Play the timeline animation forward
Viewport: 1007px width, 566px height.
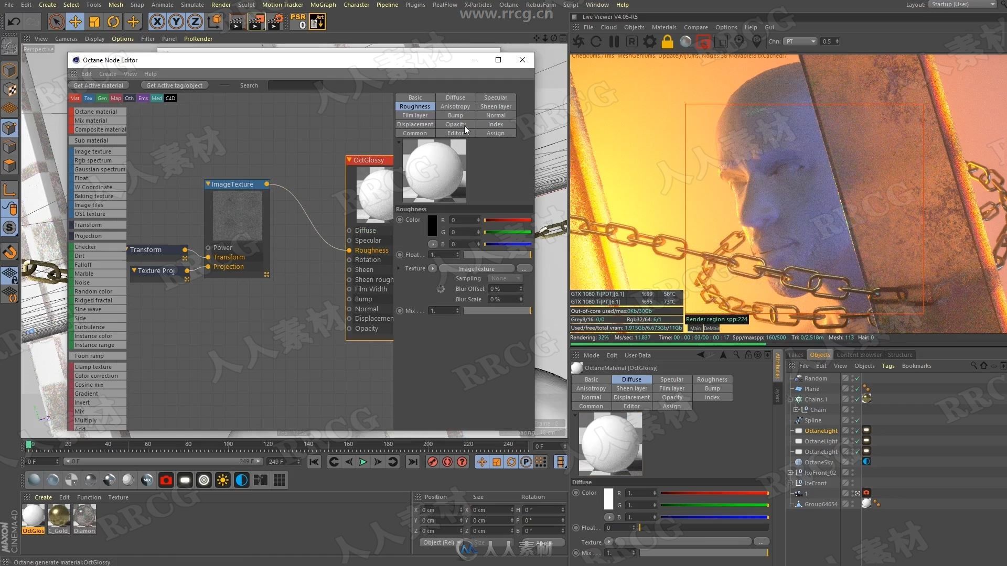click(x=363, y=462)
